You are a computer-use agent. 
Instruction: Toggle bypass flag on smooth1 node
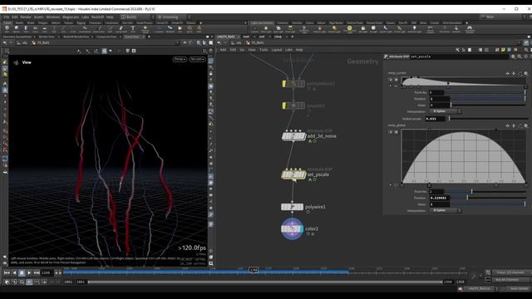[x=284, y=105]
